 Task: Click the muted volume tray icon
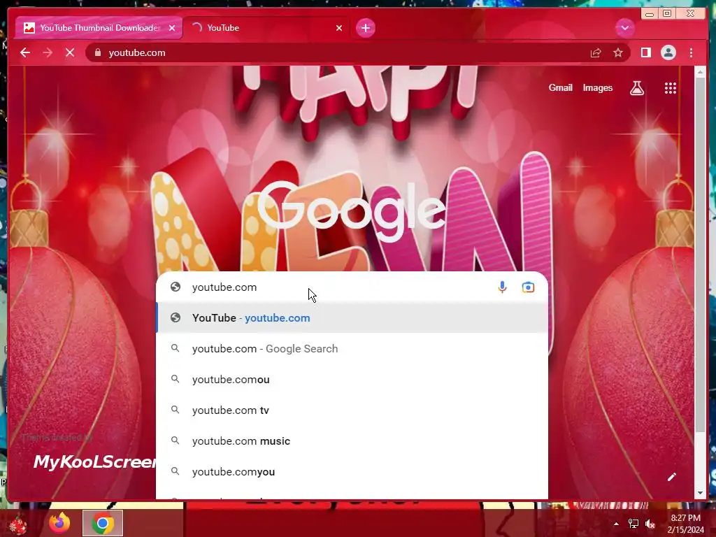(650, 524)
